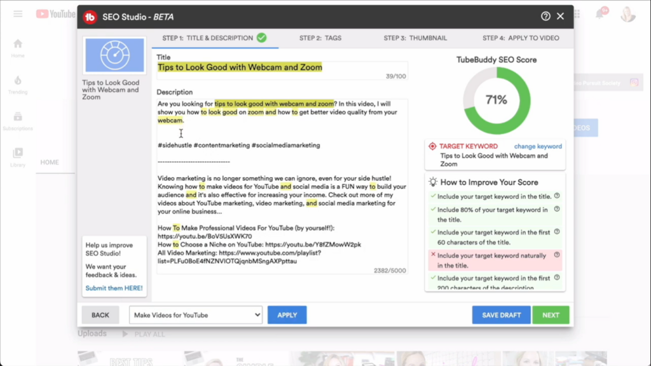Switch to Step 2: Tags
The width and height of the screenshot is (651, 366).
click(x=320, y=38)
